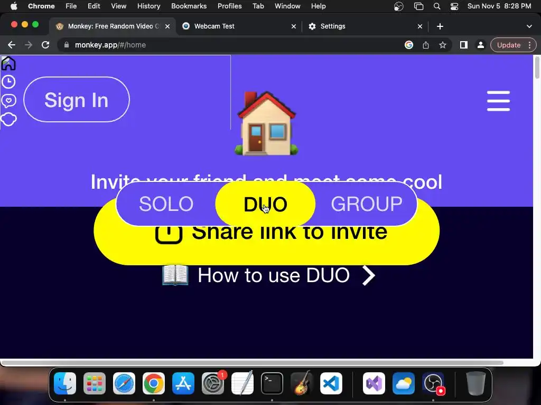The width and height of the screenshot is (541, 405).
Task: Click the house emoji image
Action: [266, 123]
